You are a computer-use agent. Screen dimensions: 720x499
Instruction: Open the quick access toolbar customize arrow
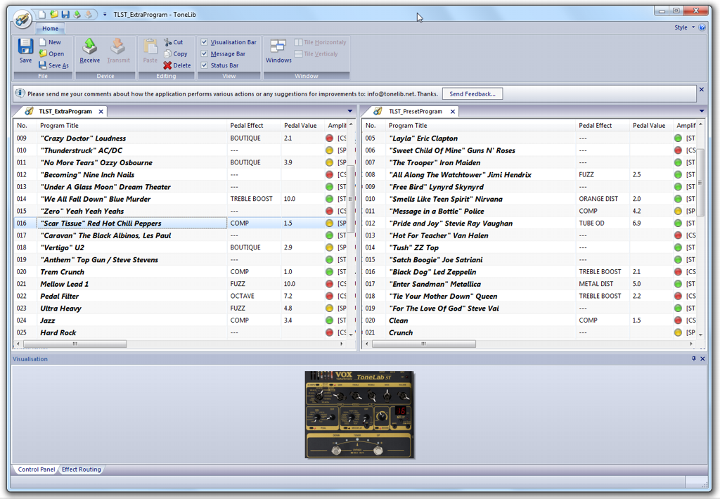(105, 14)
